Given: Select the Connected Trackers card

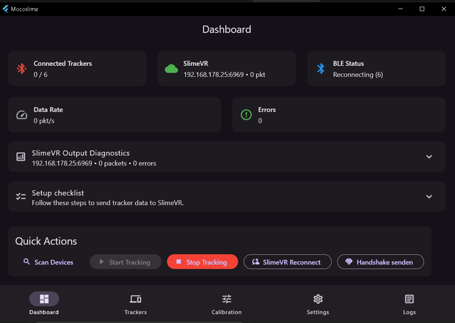Looking at the screenshot, I should (x=77, y=69).
